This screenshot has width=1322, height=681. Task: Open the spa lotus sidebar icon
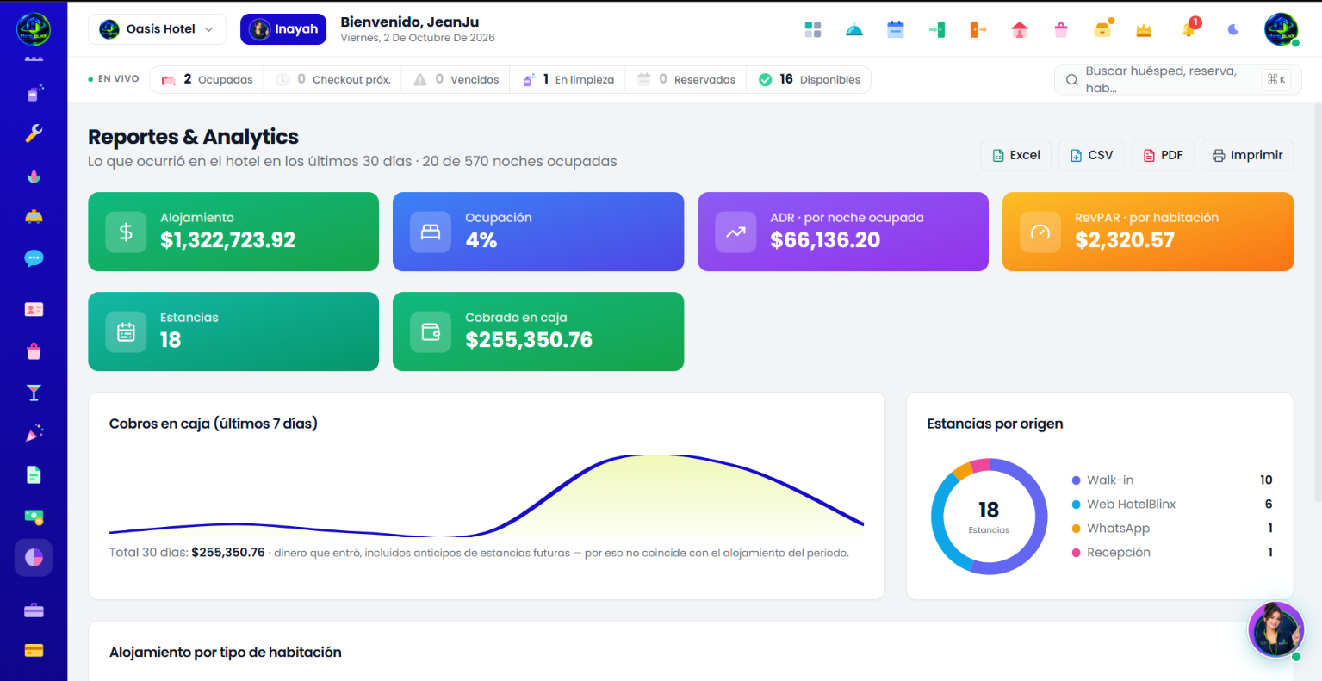tap(34, 176)
